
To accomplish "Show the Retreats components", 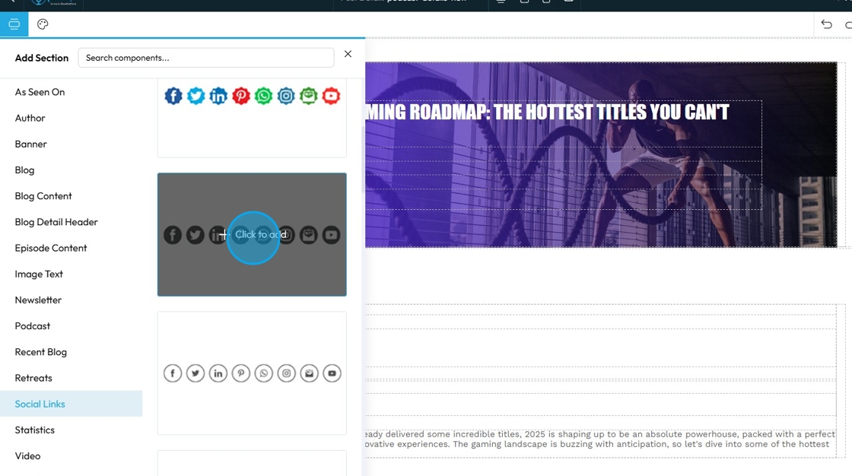I will coord(33,378).
